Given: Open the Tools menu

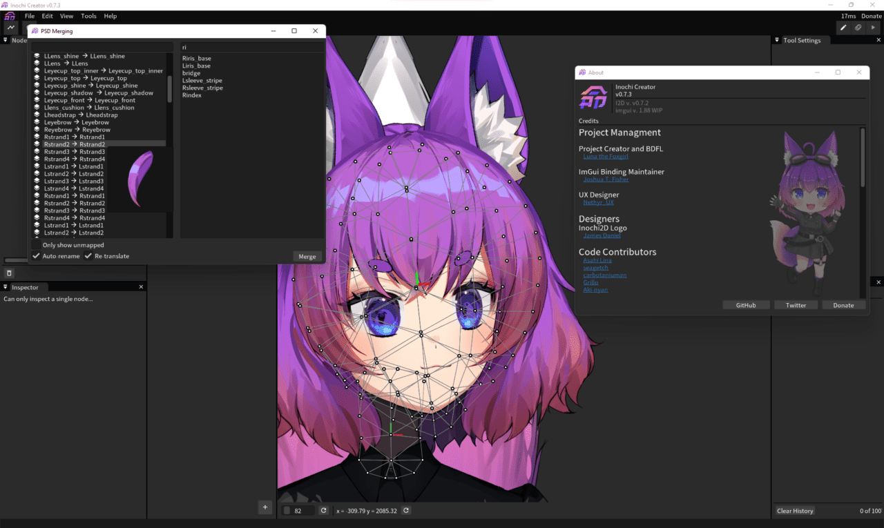Looking at the screenshot, I should [89, 16].
